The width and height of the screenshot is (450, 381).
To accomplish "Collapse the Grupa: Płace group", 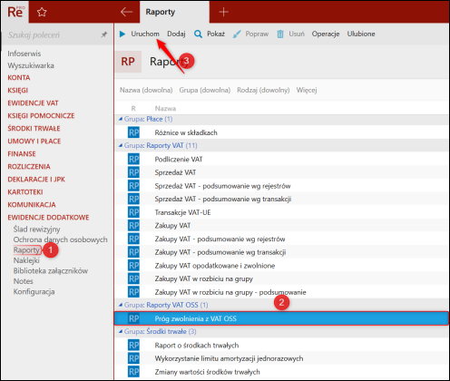I will pos(121,119).
